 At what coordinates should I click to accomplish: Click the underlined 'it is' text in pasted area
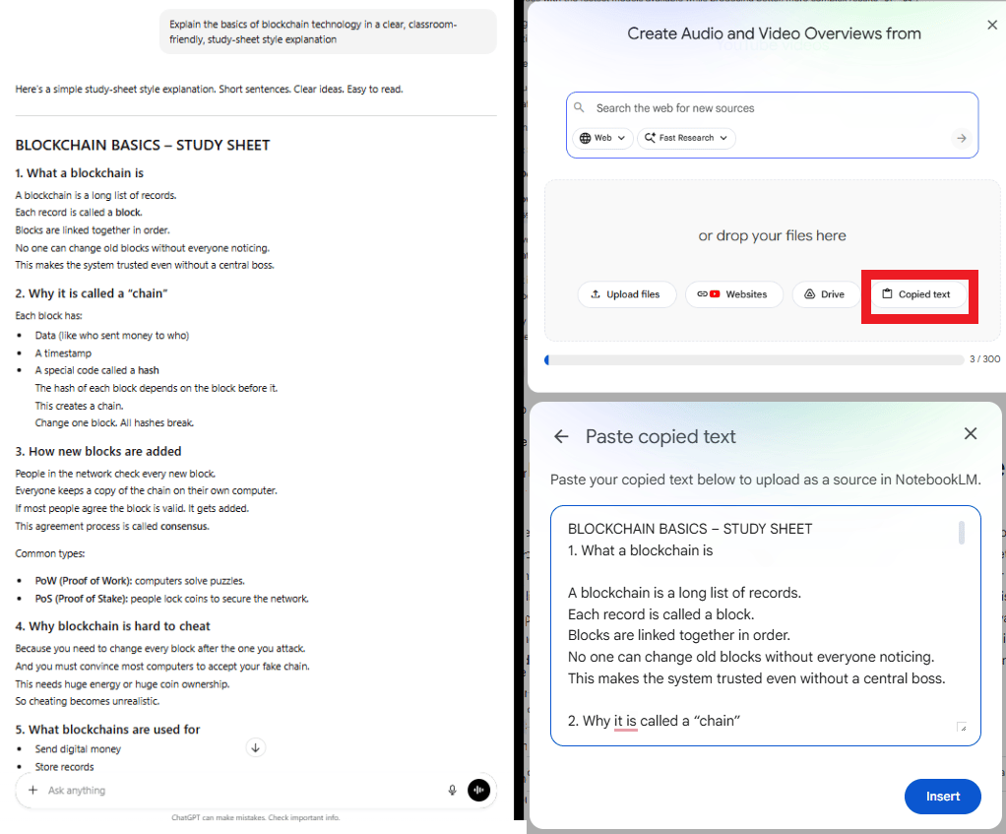pos(625,721)
